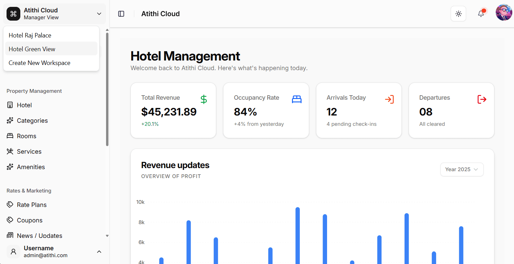
Task: Click Create New Workspace
Action: point(39,63)
